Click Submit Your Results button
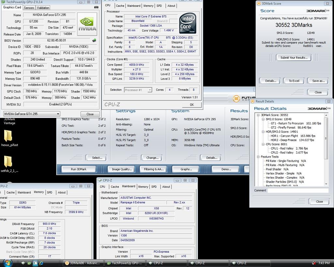This screenshot has width=334, height=267. pos(294,57)
